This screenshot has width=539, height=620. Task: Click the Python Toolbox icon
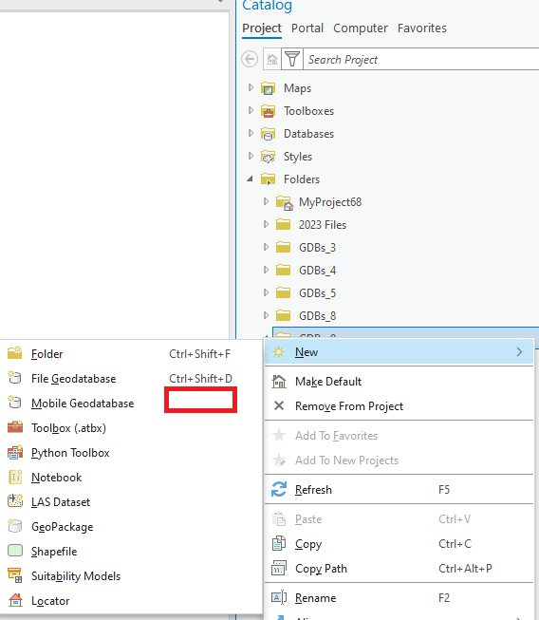(15, 452)
